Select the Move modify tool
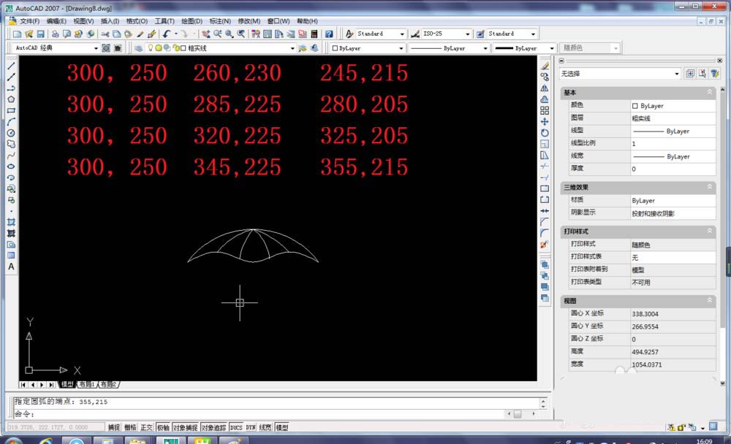 tap(545, 122)
